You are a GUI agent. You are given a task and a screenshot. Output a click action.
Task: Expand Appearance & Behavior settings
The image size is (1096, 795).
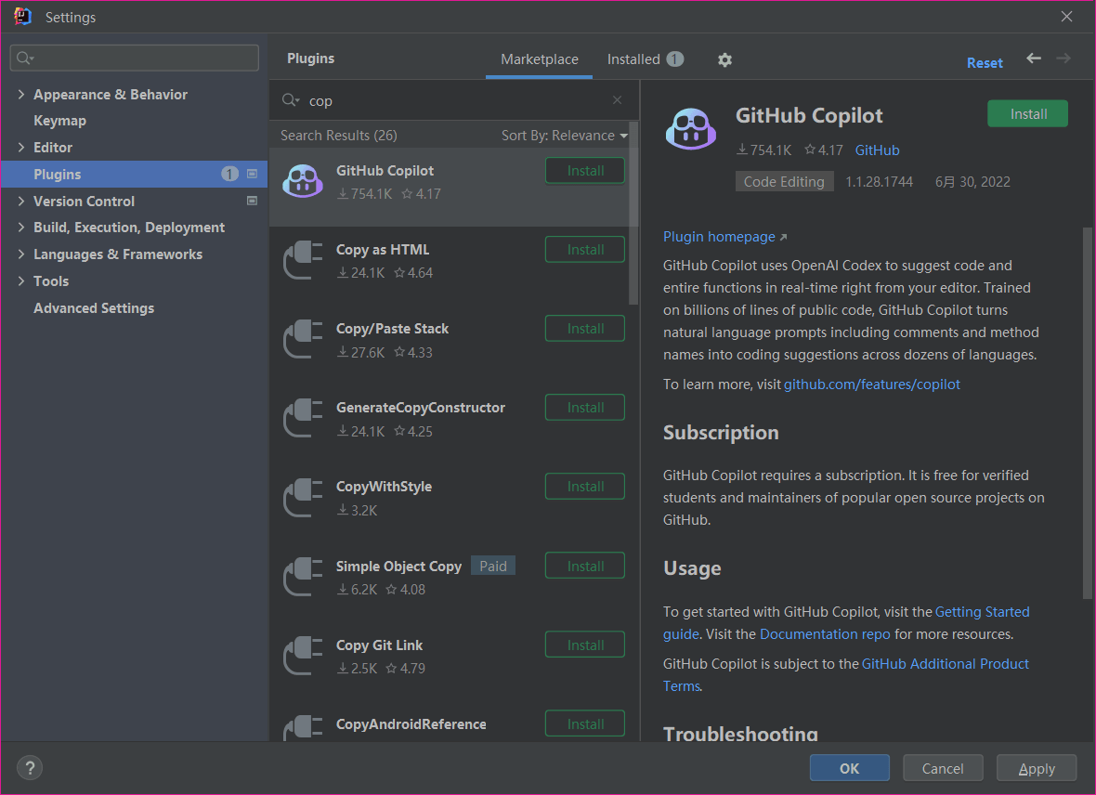pos(21,94)
